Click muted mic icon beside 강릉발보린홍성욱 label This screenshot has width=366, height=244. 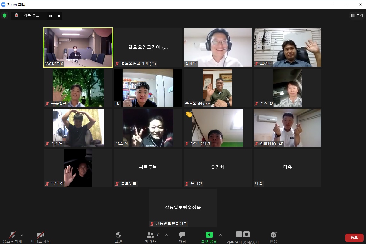point(152,224)
